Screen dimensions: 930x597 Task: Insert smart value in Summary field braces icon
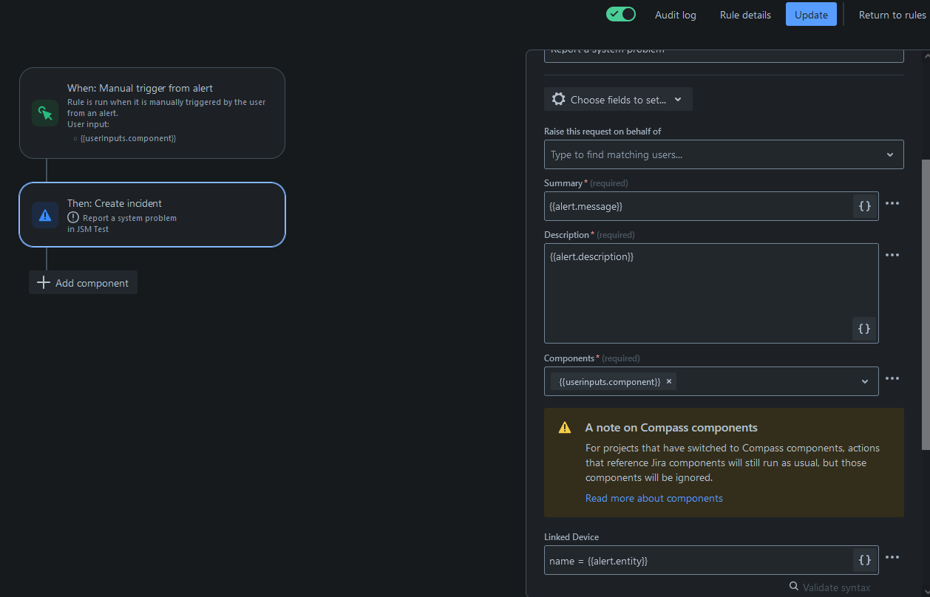(x=864, y=206)
